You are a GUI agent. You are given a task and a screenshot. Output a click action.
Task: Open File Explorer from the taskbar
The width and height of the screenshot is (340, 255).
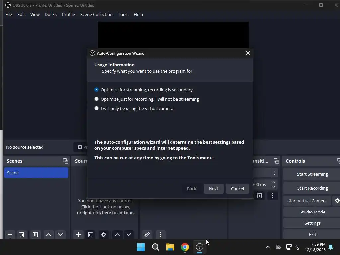click(x=170, y=247)
